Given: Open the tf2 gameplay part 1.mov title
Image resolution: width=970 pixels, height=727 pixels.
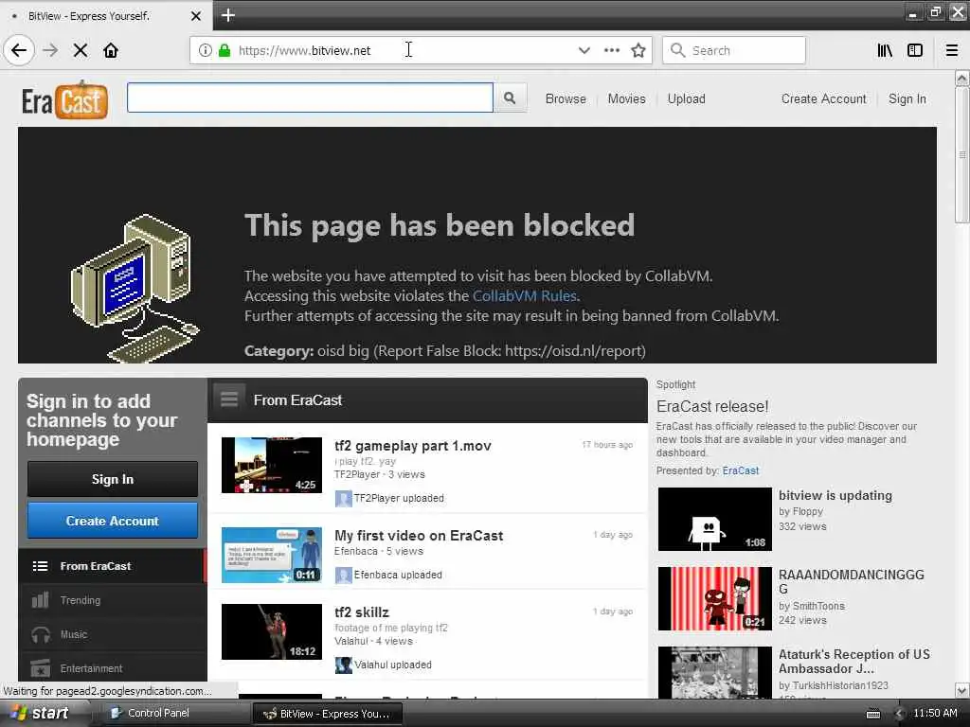Looking at the screenshot, I should 413,446.
